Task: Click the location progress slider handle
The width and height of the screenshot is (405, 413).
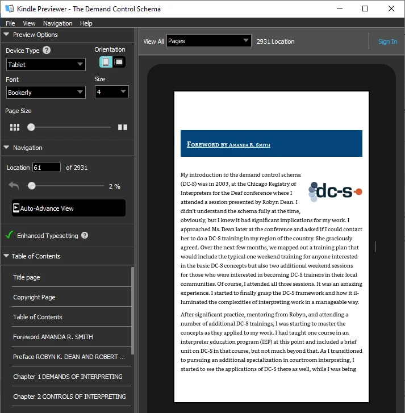Action: [x=32, y=186]
